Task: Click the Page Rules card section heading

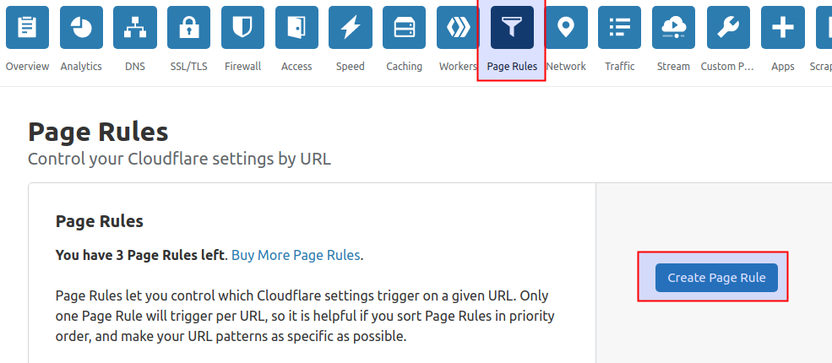Action: (99, 221)
